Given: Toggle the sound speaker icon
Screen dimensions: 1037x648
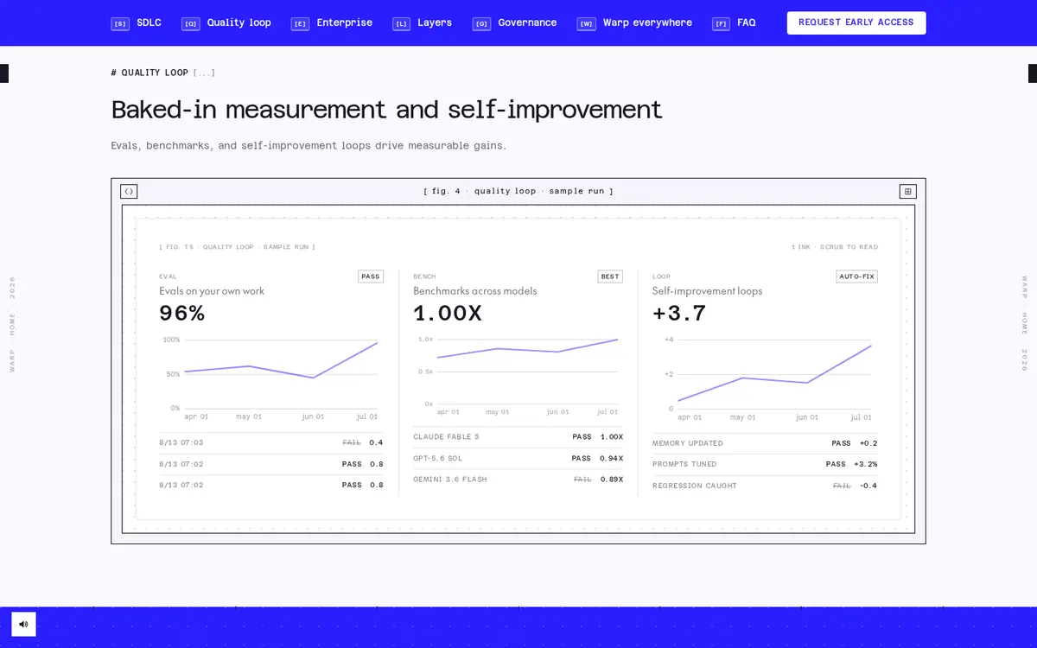Looking at the screenshot, I should (23, 624).
